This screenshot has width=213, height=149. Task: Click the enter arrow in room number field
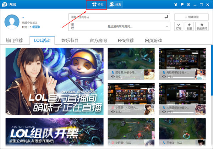(x=166, y=17)
